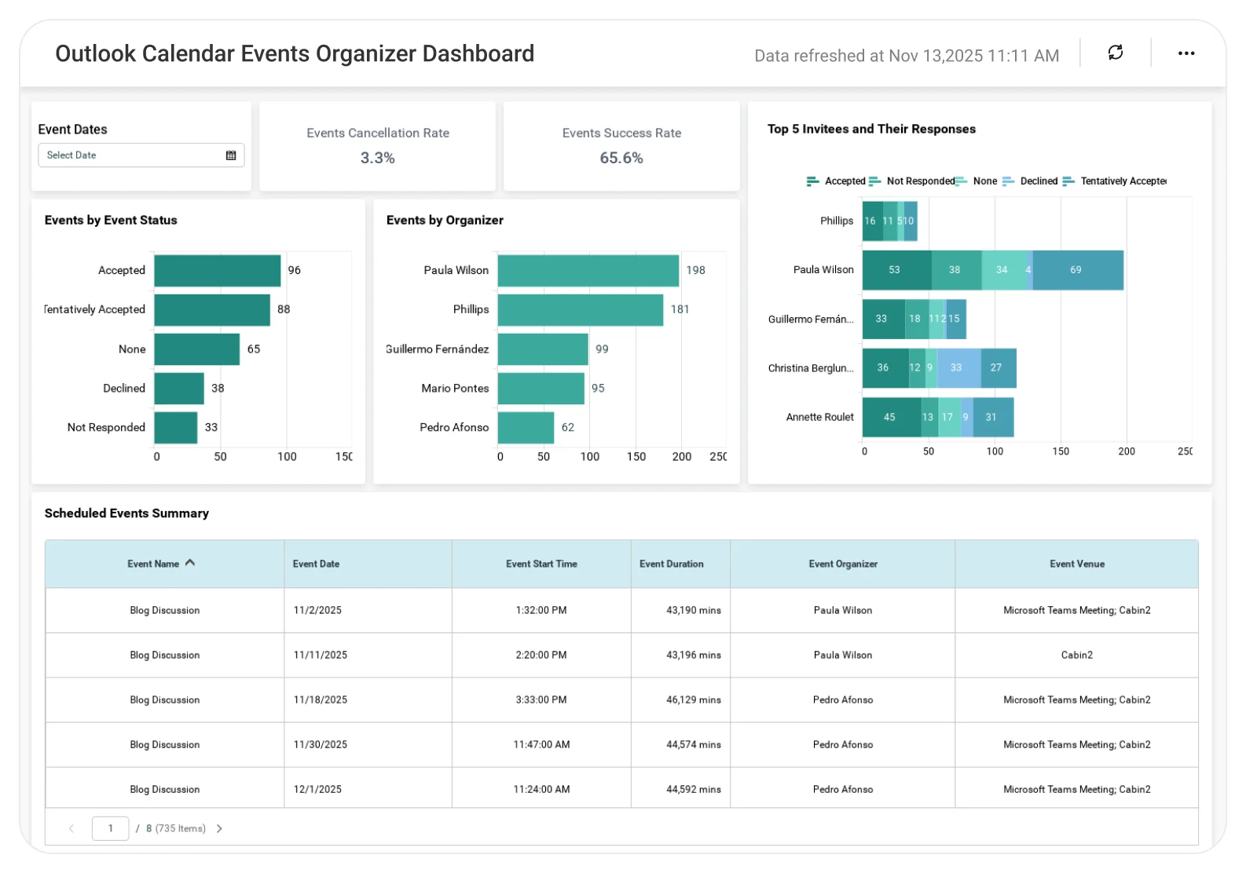The height and width of the screenshot is (873, 1246).
Task: Select Phillips organizer bar showing 181
Action: (x=581, y=310)
